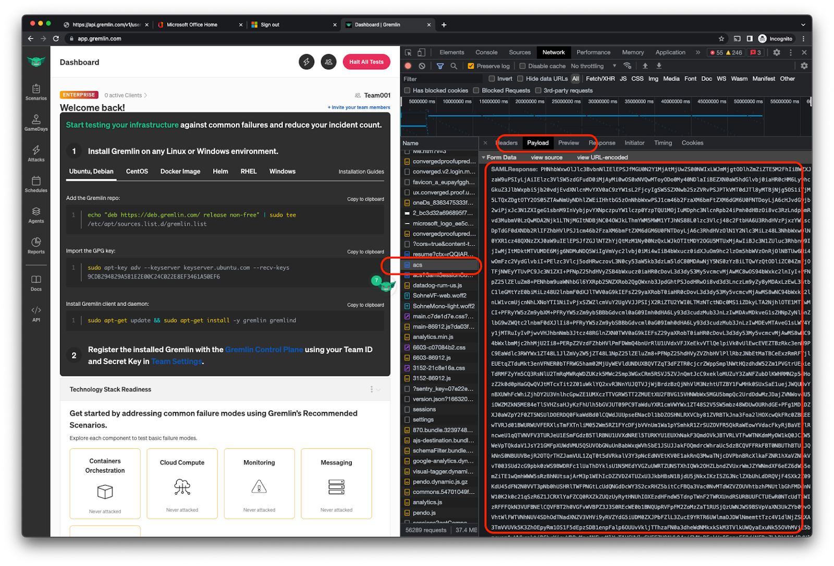Open DevTools three-dot menu

[791, 53]
